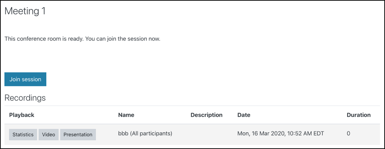Click the Playback column header
This screenshot has height=149, width=385.
[22, 115]
